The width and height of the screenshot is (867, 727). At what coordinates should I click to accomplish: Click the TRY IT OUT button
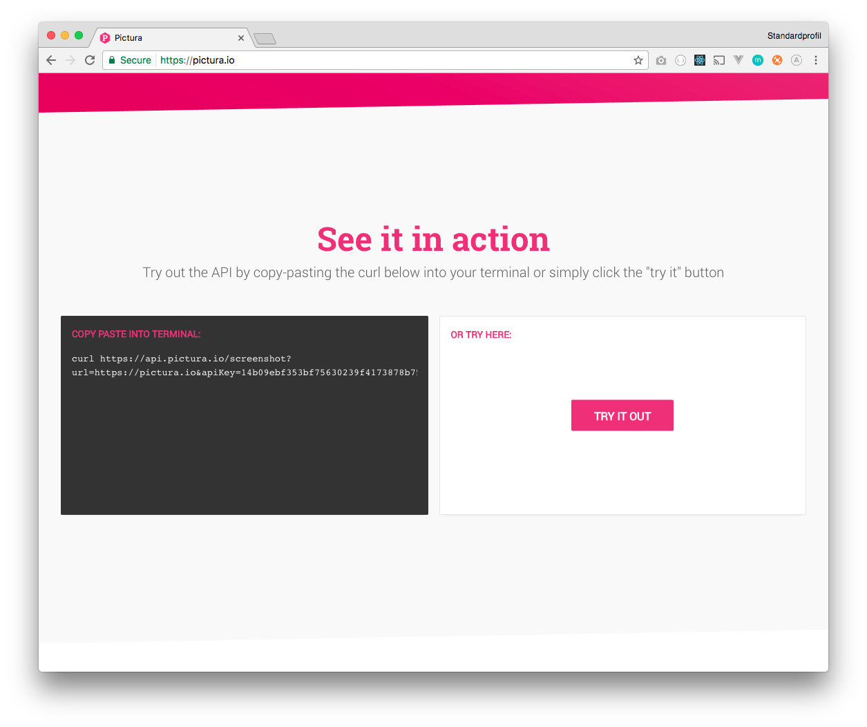(622, 415)
